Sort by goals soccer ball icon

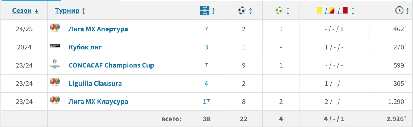click(x=241, y=11)
